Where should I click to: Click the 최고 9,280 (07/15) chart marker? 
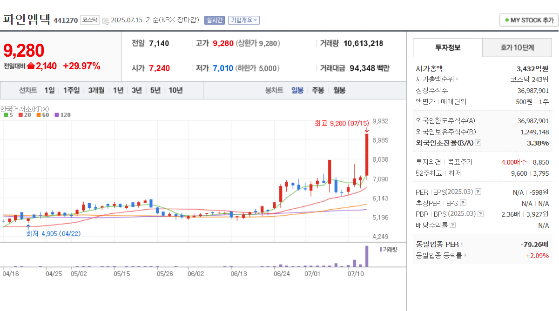[x=342, y=123]
